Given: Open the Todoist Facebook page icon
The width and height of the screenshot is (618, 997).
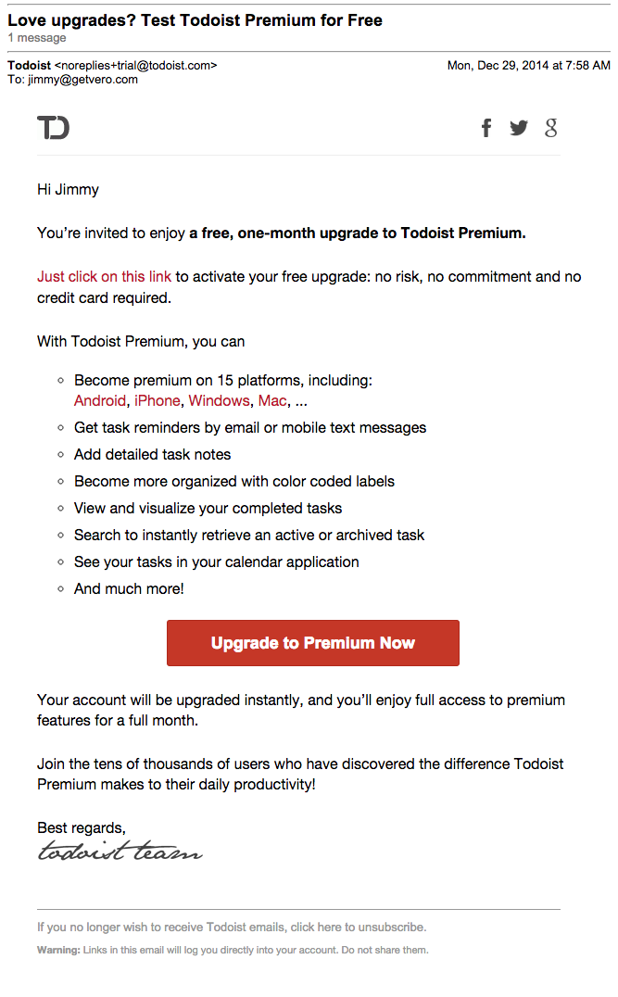Looking at the screenshot, I should pyautogui.click(x=486, y=128).
